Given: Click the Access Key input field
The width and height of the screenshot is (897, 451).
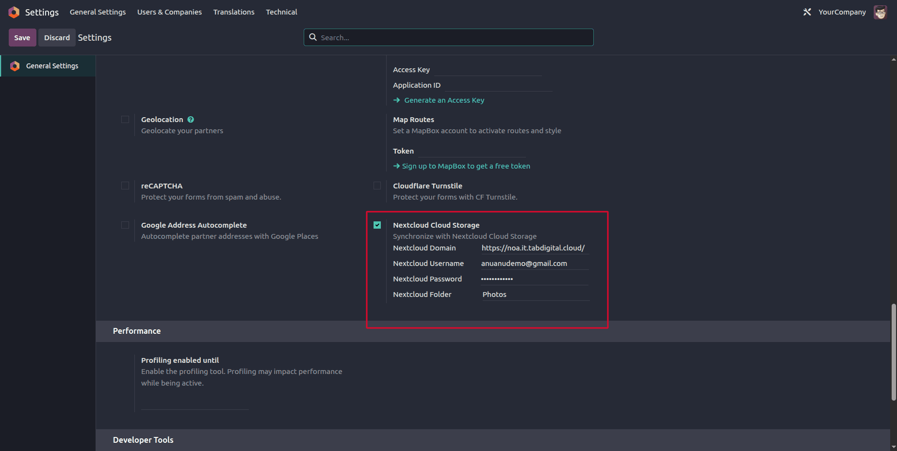Looking at the screenshot, I should tap(487, 70).
